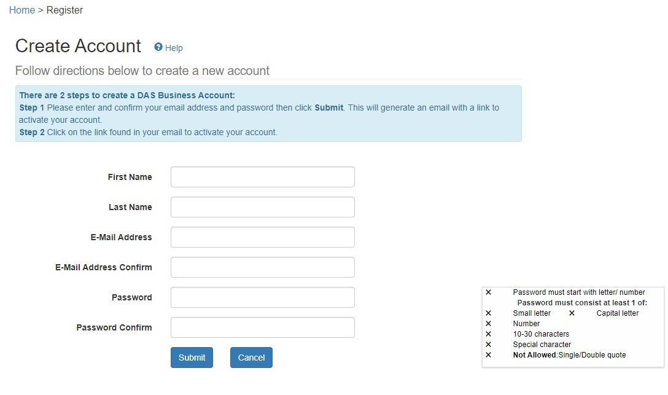Click X icon next to Capital letter rule
668x395 pixels.
(x=572, y=313)
